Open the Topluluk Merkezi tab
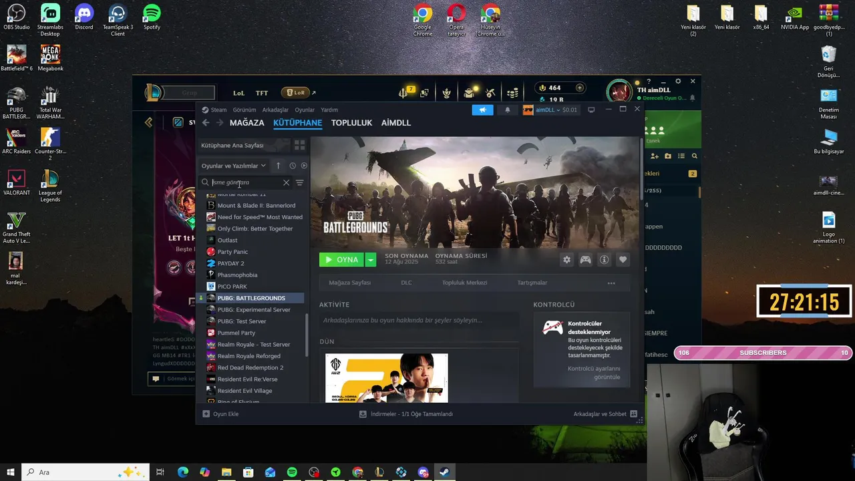The width and height of the screenshot is (855, 481). (464, 283)
